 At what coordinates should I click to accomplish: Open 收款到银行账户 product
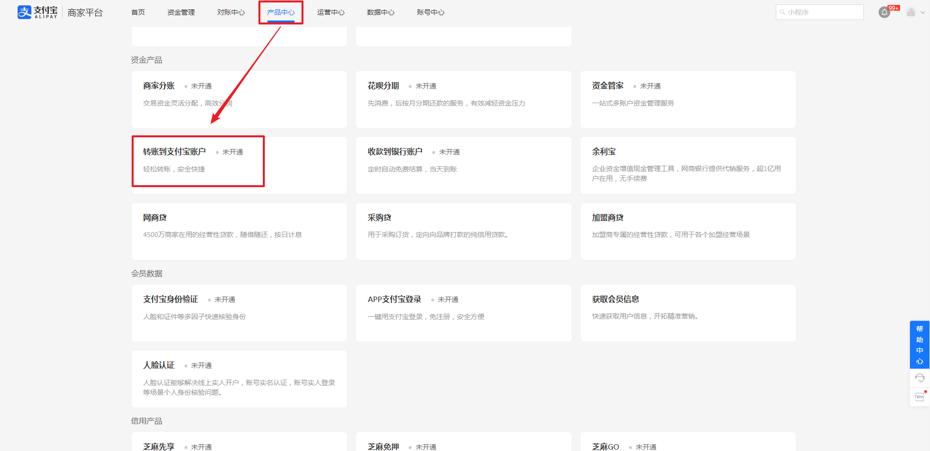pyautogui.click(x=464, y=166)
